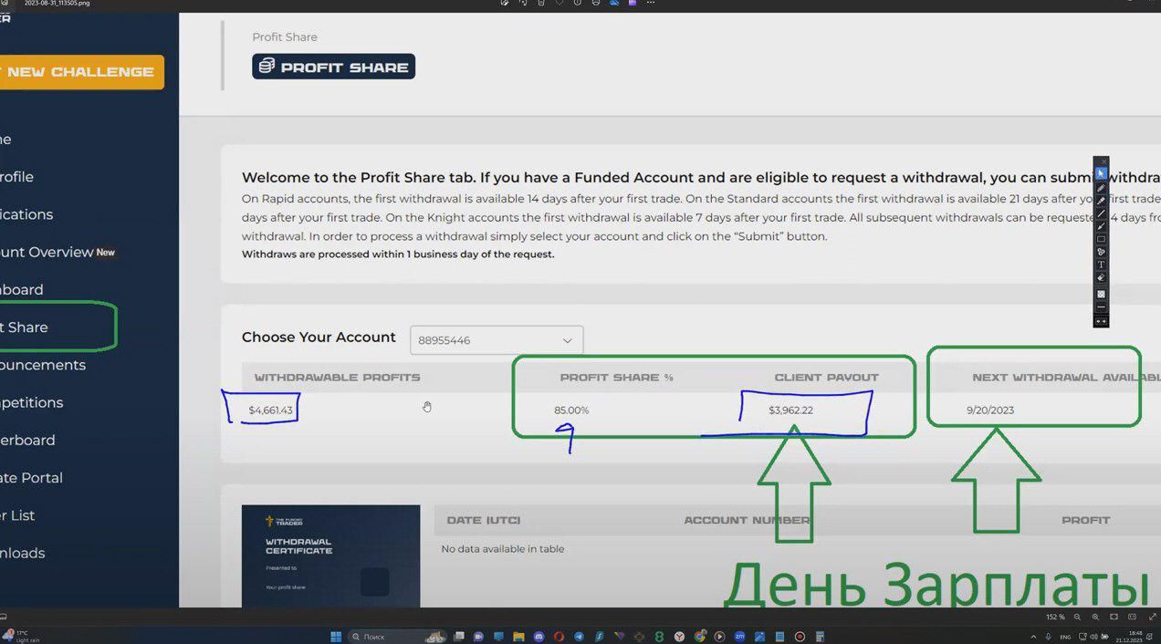Click the print icon in viewer toolbar

596,3
